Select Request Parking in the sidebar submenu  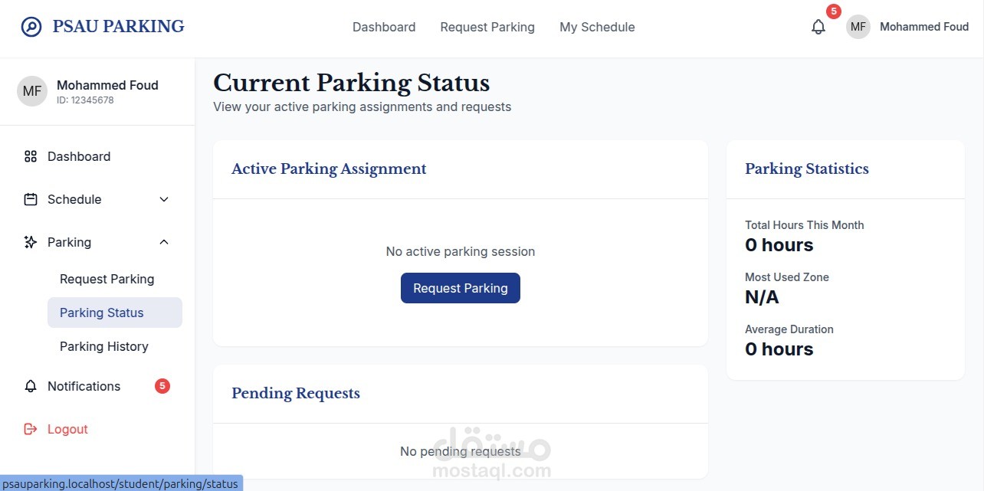coord(107,279)
